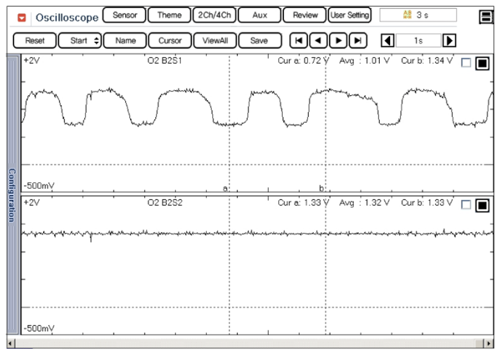Step back one frame icon
The height and width of the screenshot is (355, 500).
[x=318, y=41]
